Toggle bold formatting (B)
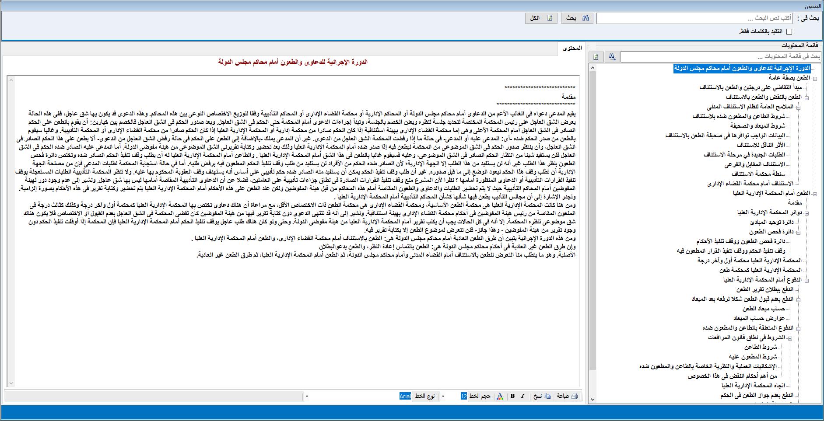824x421 pixels. pos(512,396)
